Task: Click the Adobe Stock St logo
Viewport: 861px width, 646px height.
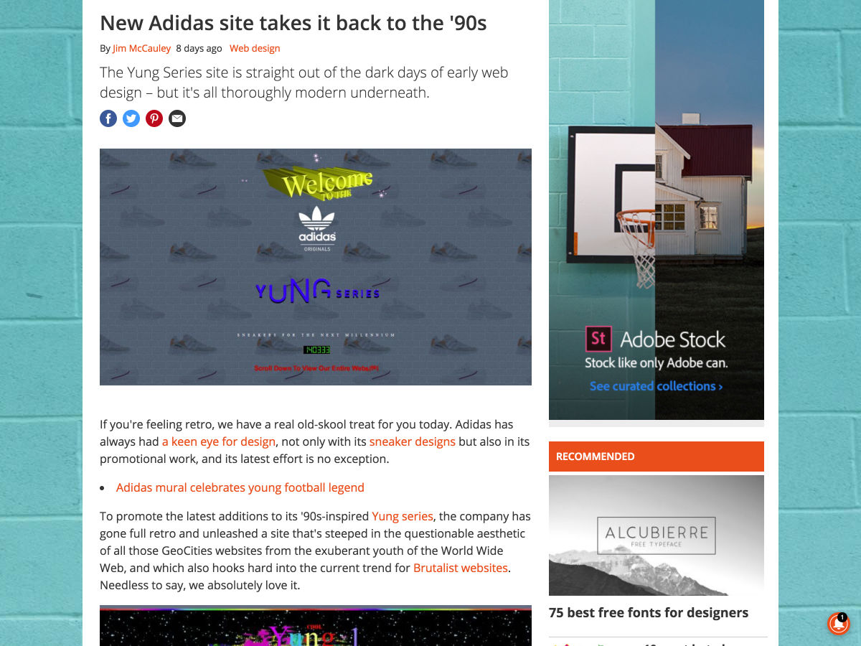Action: [598, 338]
